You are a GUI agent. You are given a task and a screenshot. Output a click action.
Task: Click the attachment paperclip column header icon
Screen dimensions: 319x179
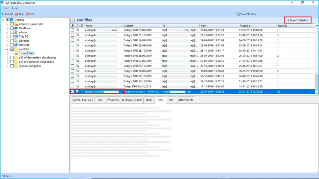82,25
